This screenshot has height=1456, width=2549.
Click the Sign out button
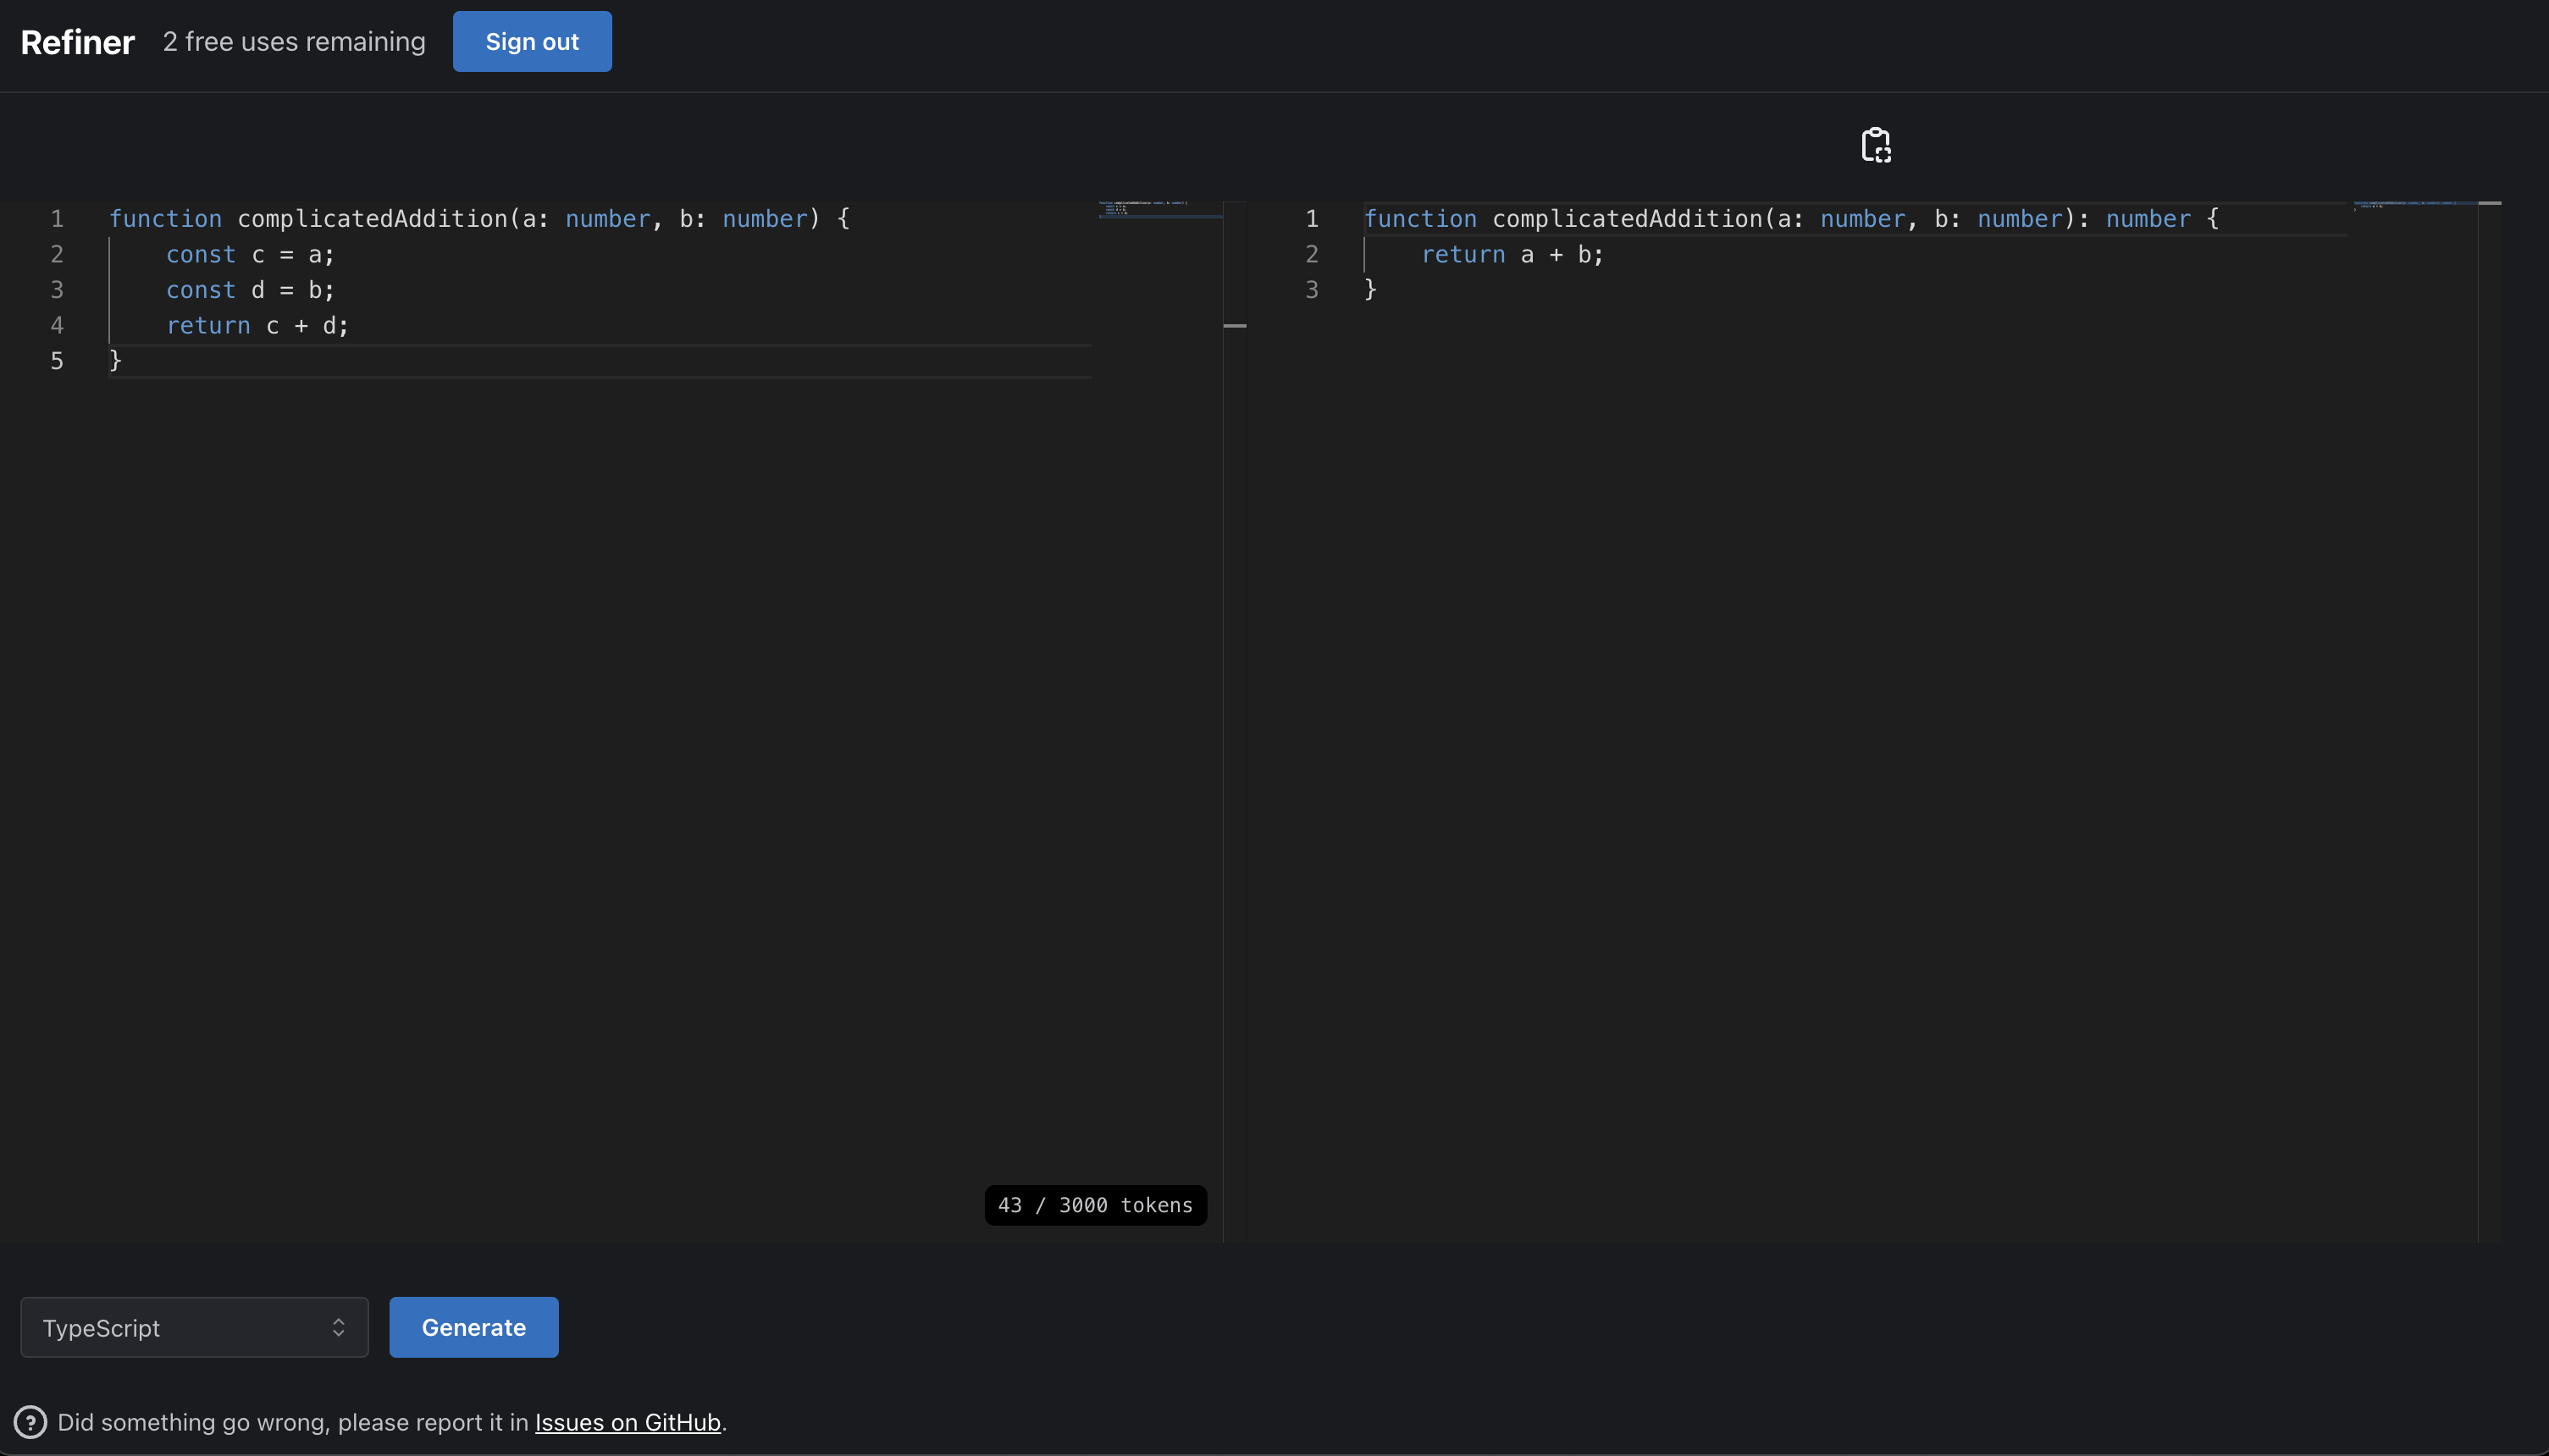[532, 42]
